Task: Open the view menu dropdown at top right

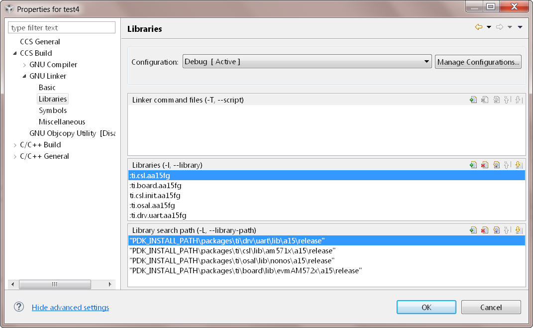Action: click(x=520, y=27)
